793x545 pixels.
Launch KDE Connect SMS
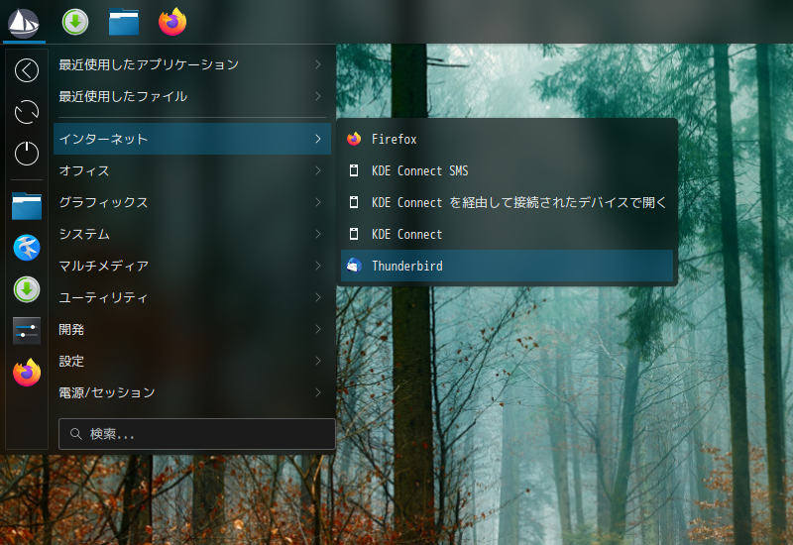tap(507, 170)
